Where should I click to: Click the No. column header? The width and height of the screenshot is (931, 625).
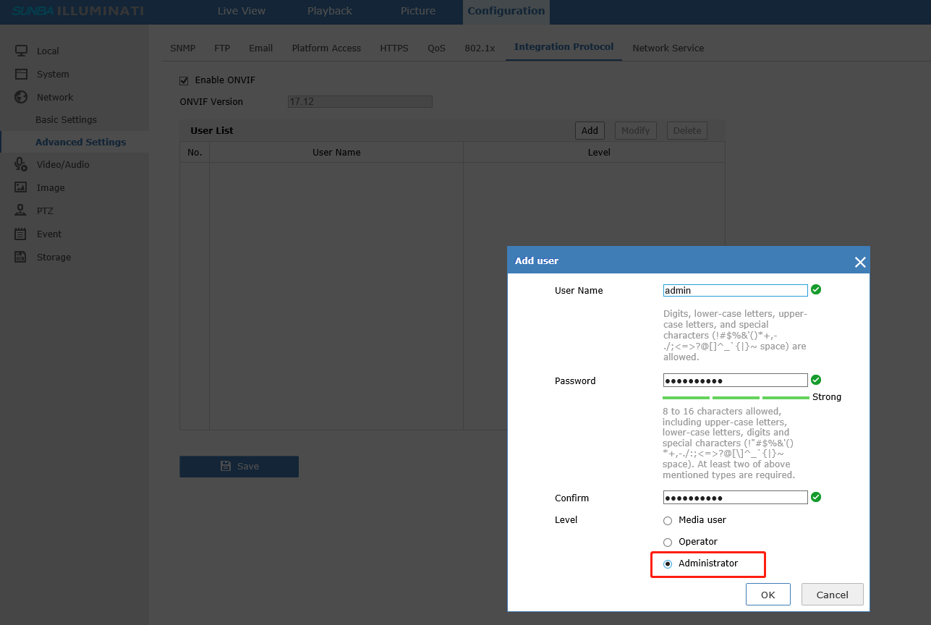195,152
